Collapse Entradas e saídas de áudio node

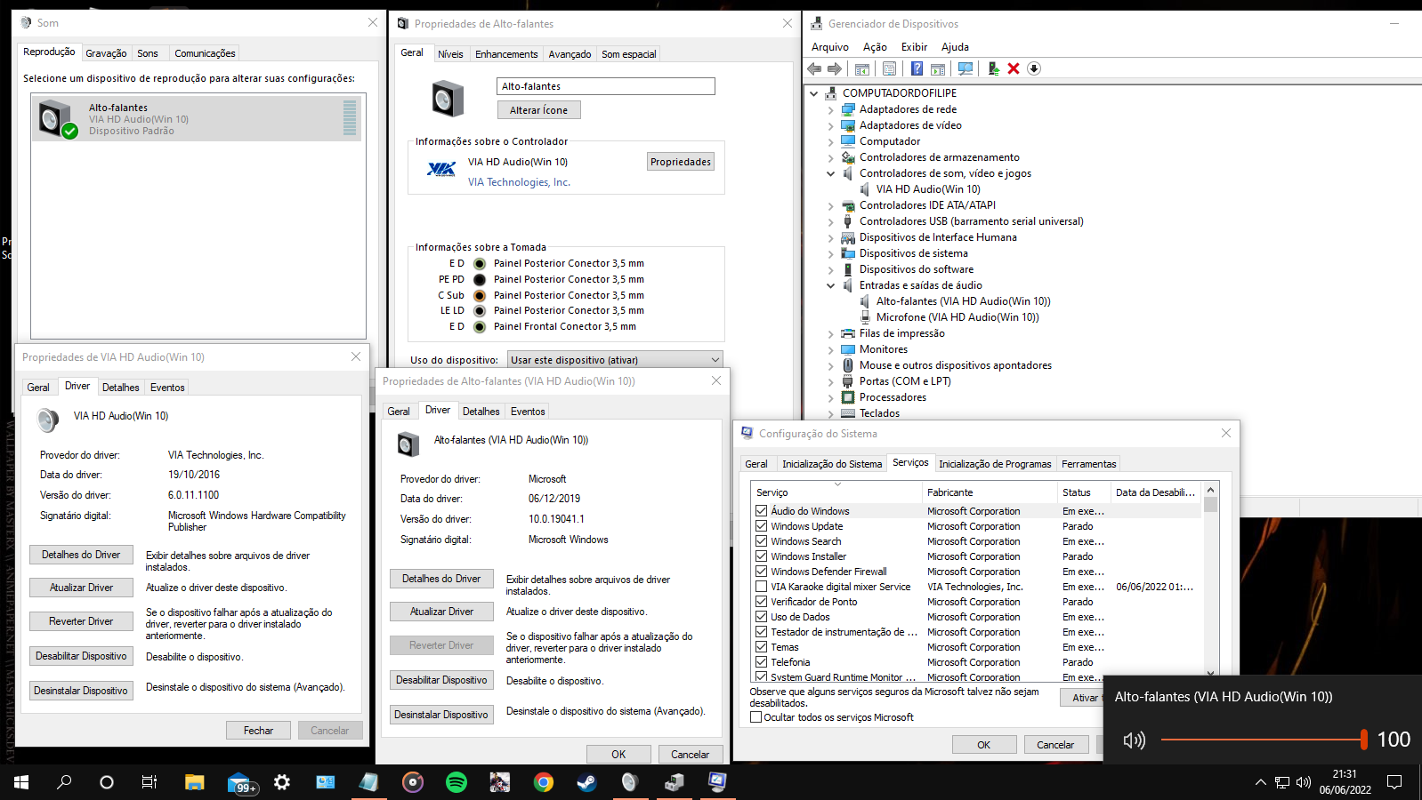(x=830, y=286)
